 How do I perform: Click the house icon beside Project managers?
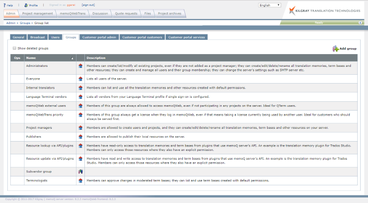coord(80,127)
